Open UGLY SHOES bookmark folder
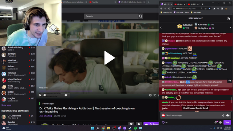The height and width of the screenshot is (131, 233). [166, 12]
